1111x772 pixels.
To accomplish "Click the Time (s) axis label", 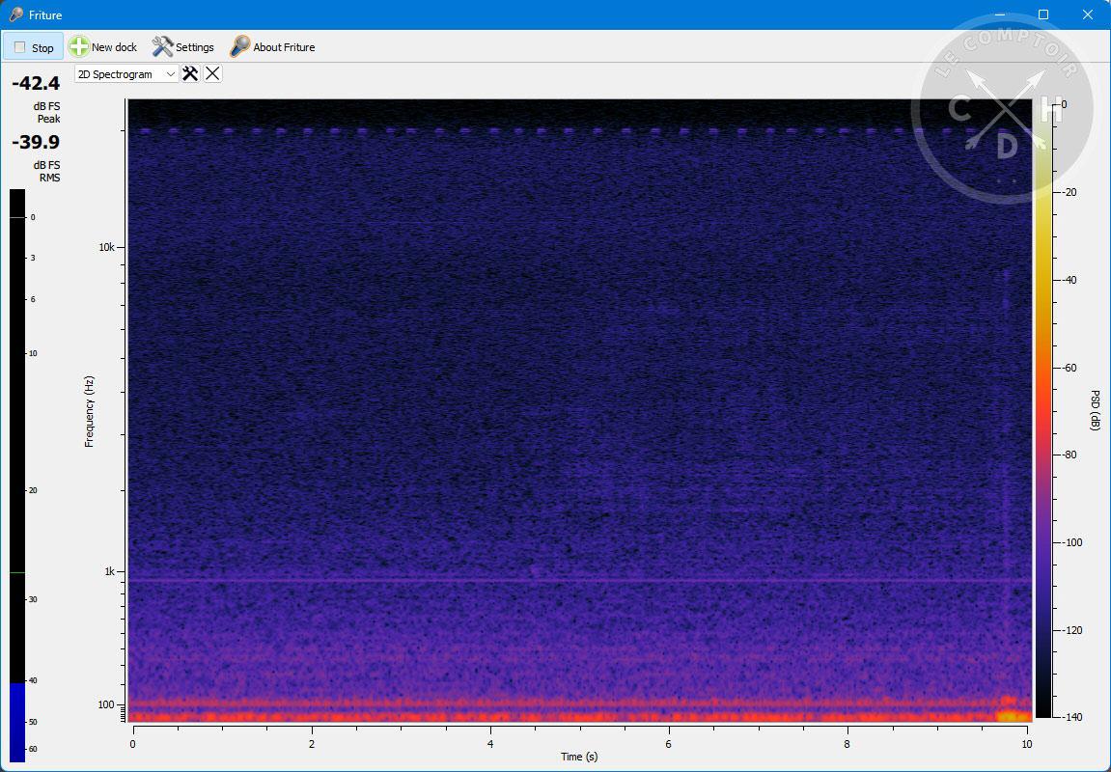I will tap(579, 757).
